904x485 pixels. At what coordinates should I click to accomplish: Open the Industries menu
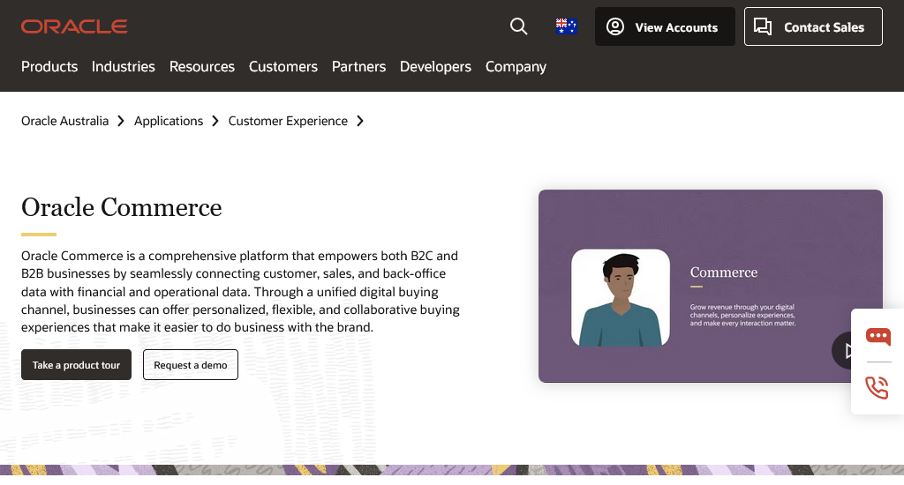[124, 66]
